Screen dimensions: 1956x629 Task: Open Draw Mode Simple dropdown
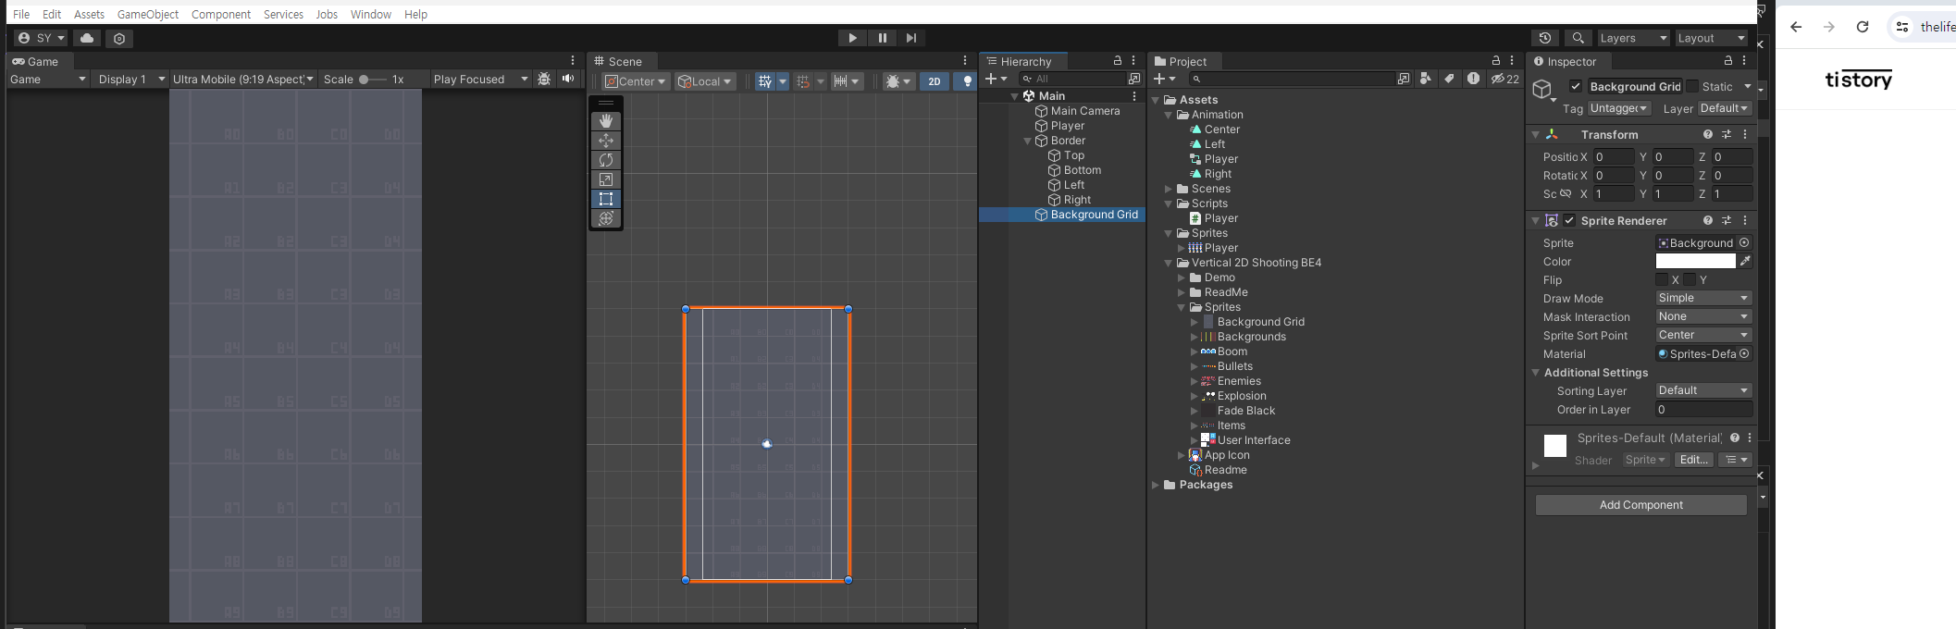(1703, 299)
